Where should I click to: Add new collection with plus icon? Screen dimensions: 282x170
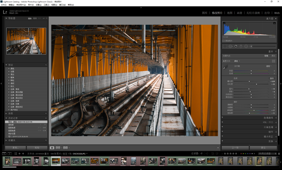[x=46, y=140]
